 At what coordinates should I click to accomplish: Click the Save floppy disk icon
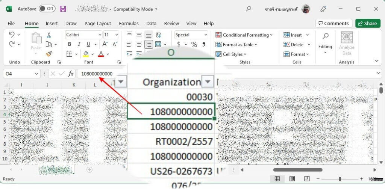coord(63,9)
